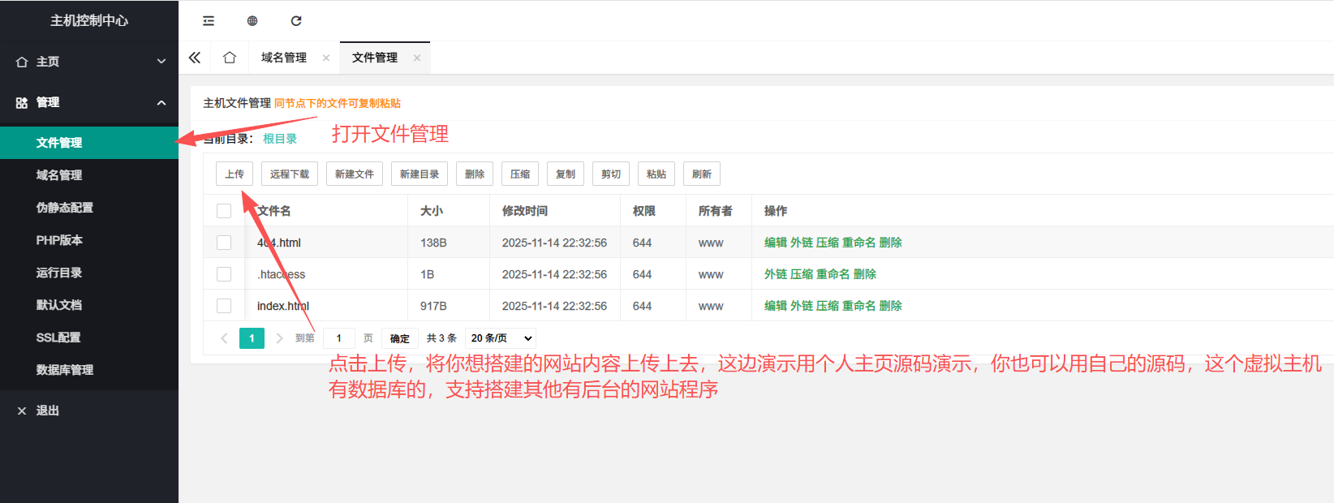Close the 域名管理 tab
1334x503 pixels.
(x=326, y=58)
